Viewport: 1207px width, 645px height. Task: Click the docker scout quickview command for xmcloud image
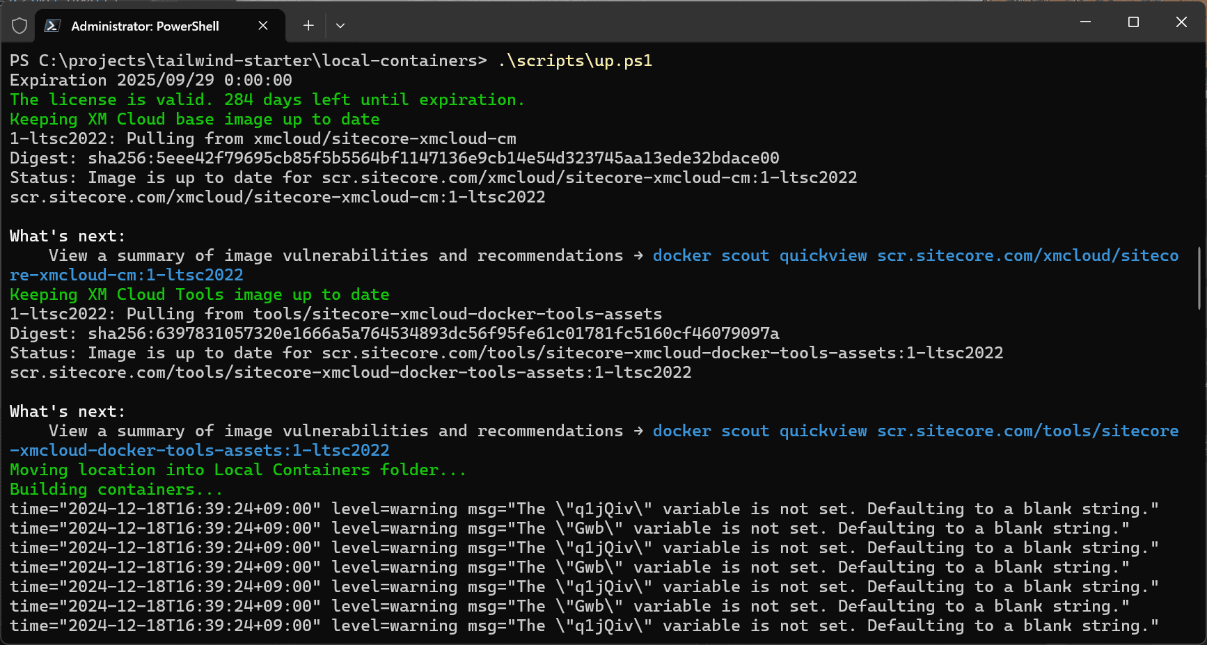pos(759,256)
